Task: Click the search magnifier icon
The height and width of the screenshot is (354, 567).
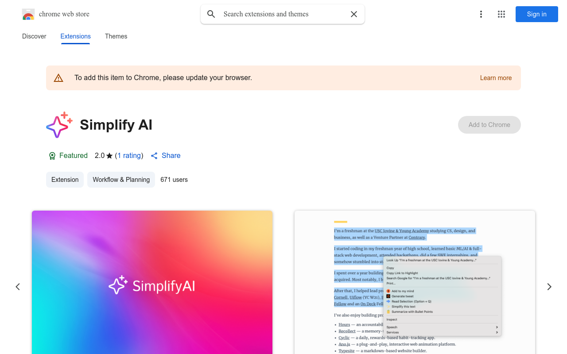Action: [211, 14]
